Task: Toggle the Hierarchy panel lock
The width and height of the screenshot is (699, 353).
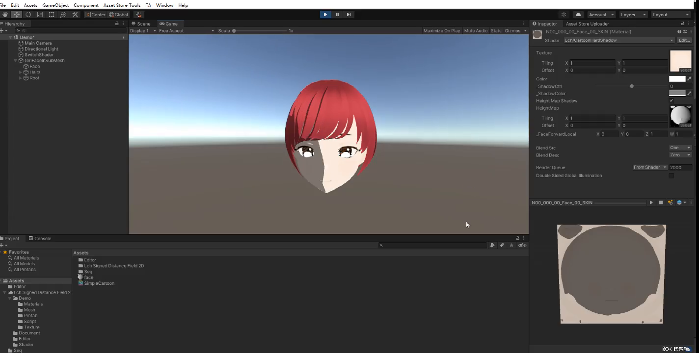Action: point(117,24)
